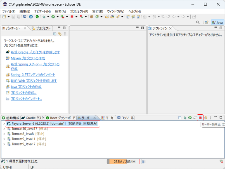Open the Run dropdown arrow in the main toolbar

coord(58,17)
